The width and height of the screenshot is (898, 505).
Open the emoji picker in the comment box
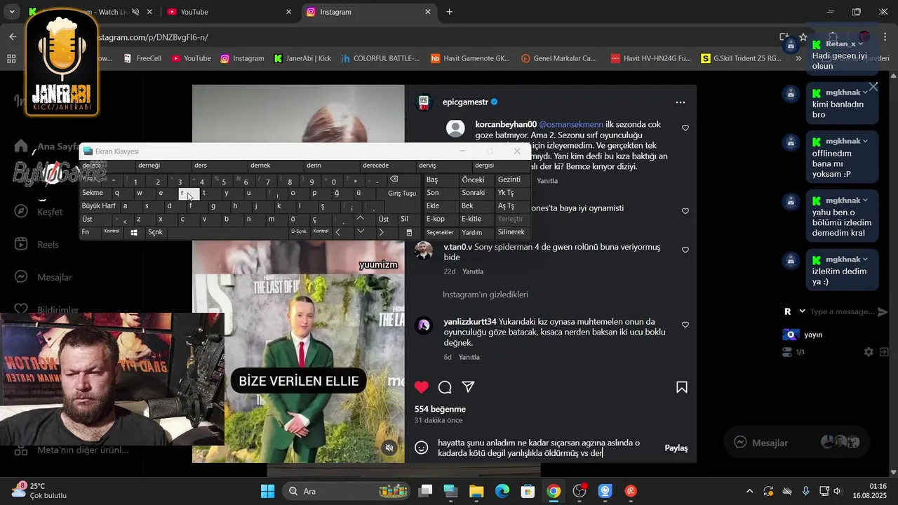(x=422, y=447)
